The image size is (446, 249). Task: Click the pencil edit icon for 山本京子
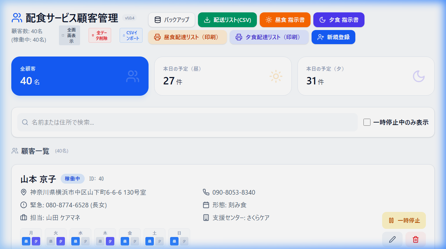[x=392, y=239]
